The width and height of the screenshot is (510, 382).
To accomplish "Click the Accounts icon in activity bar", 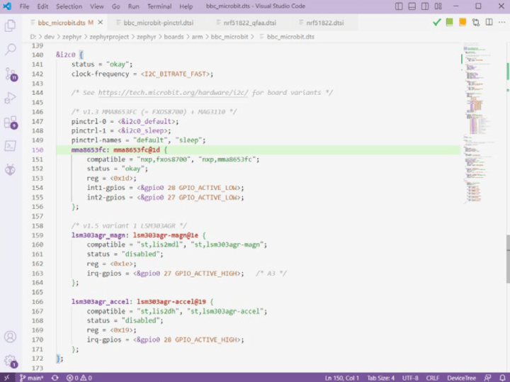I will [x=11, y=337].
